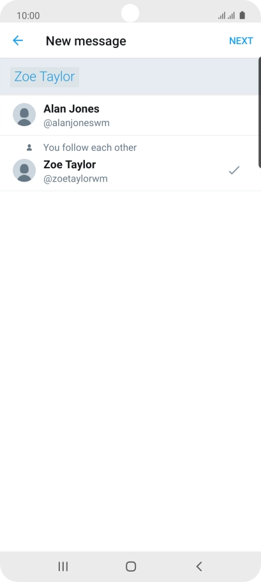Tap the New message title
Screen dimensions: 261x582
point(86,41)
